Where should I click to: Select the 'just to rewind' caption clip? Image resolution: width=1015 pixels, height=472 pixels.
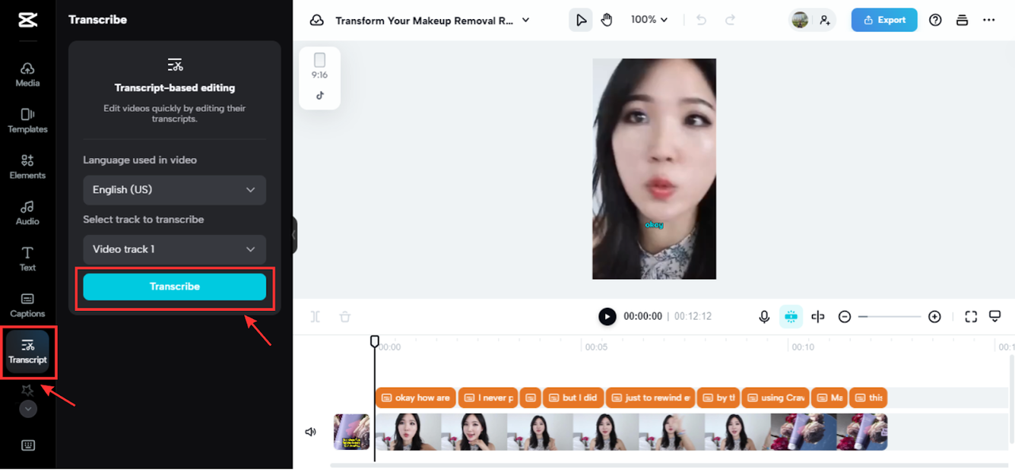coord(650,397)
